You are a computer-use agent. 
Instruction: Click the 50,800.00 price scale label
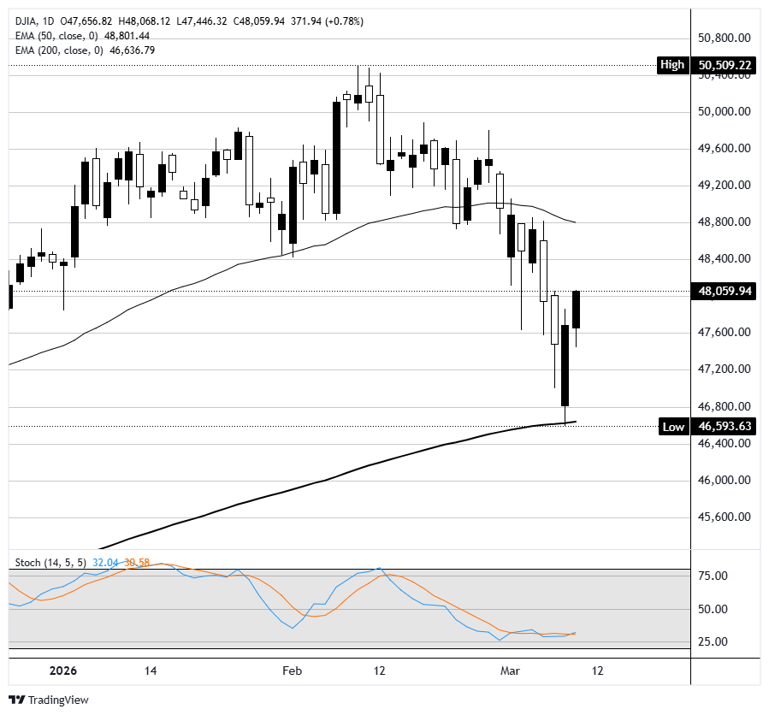point(725,38)
